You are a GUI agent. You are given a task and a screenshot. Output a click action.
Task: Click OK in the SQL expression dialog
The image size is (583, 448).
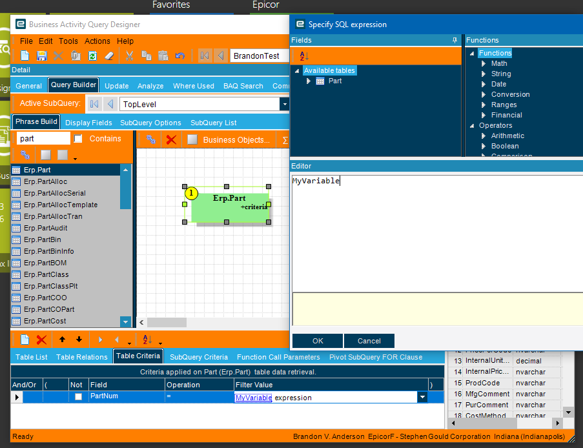tap(318, 341)
